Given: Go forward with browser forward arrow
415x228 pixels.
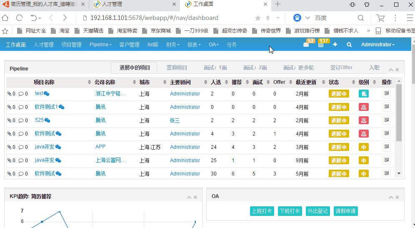Looking at the screenshot, I should coord(65,18).
